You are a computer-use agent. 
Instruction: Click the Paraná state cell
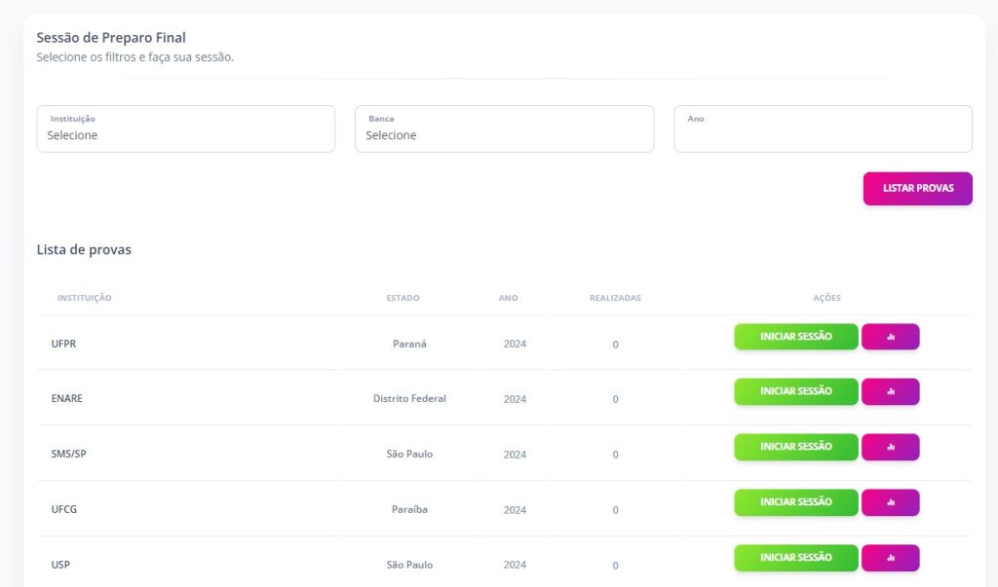[409, 344]
